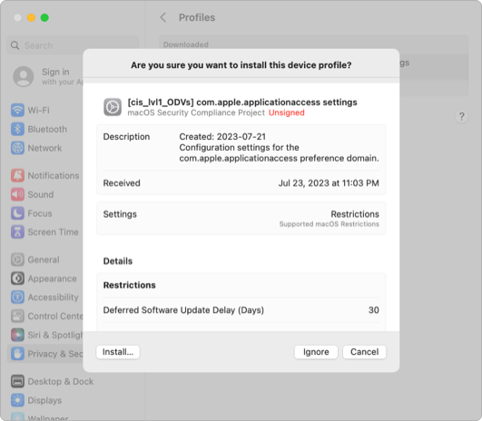Click the 'Jul 23, 2023 at 11:03 PM' value

(329, 183)
